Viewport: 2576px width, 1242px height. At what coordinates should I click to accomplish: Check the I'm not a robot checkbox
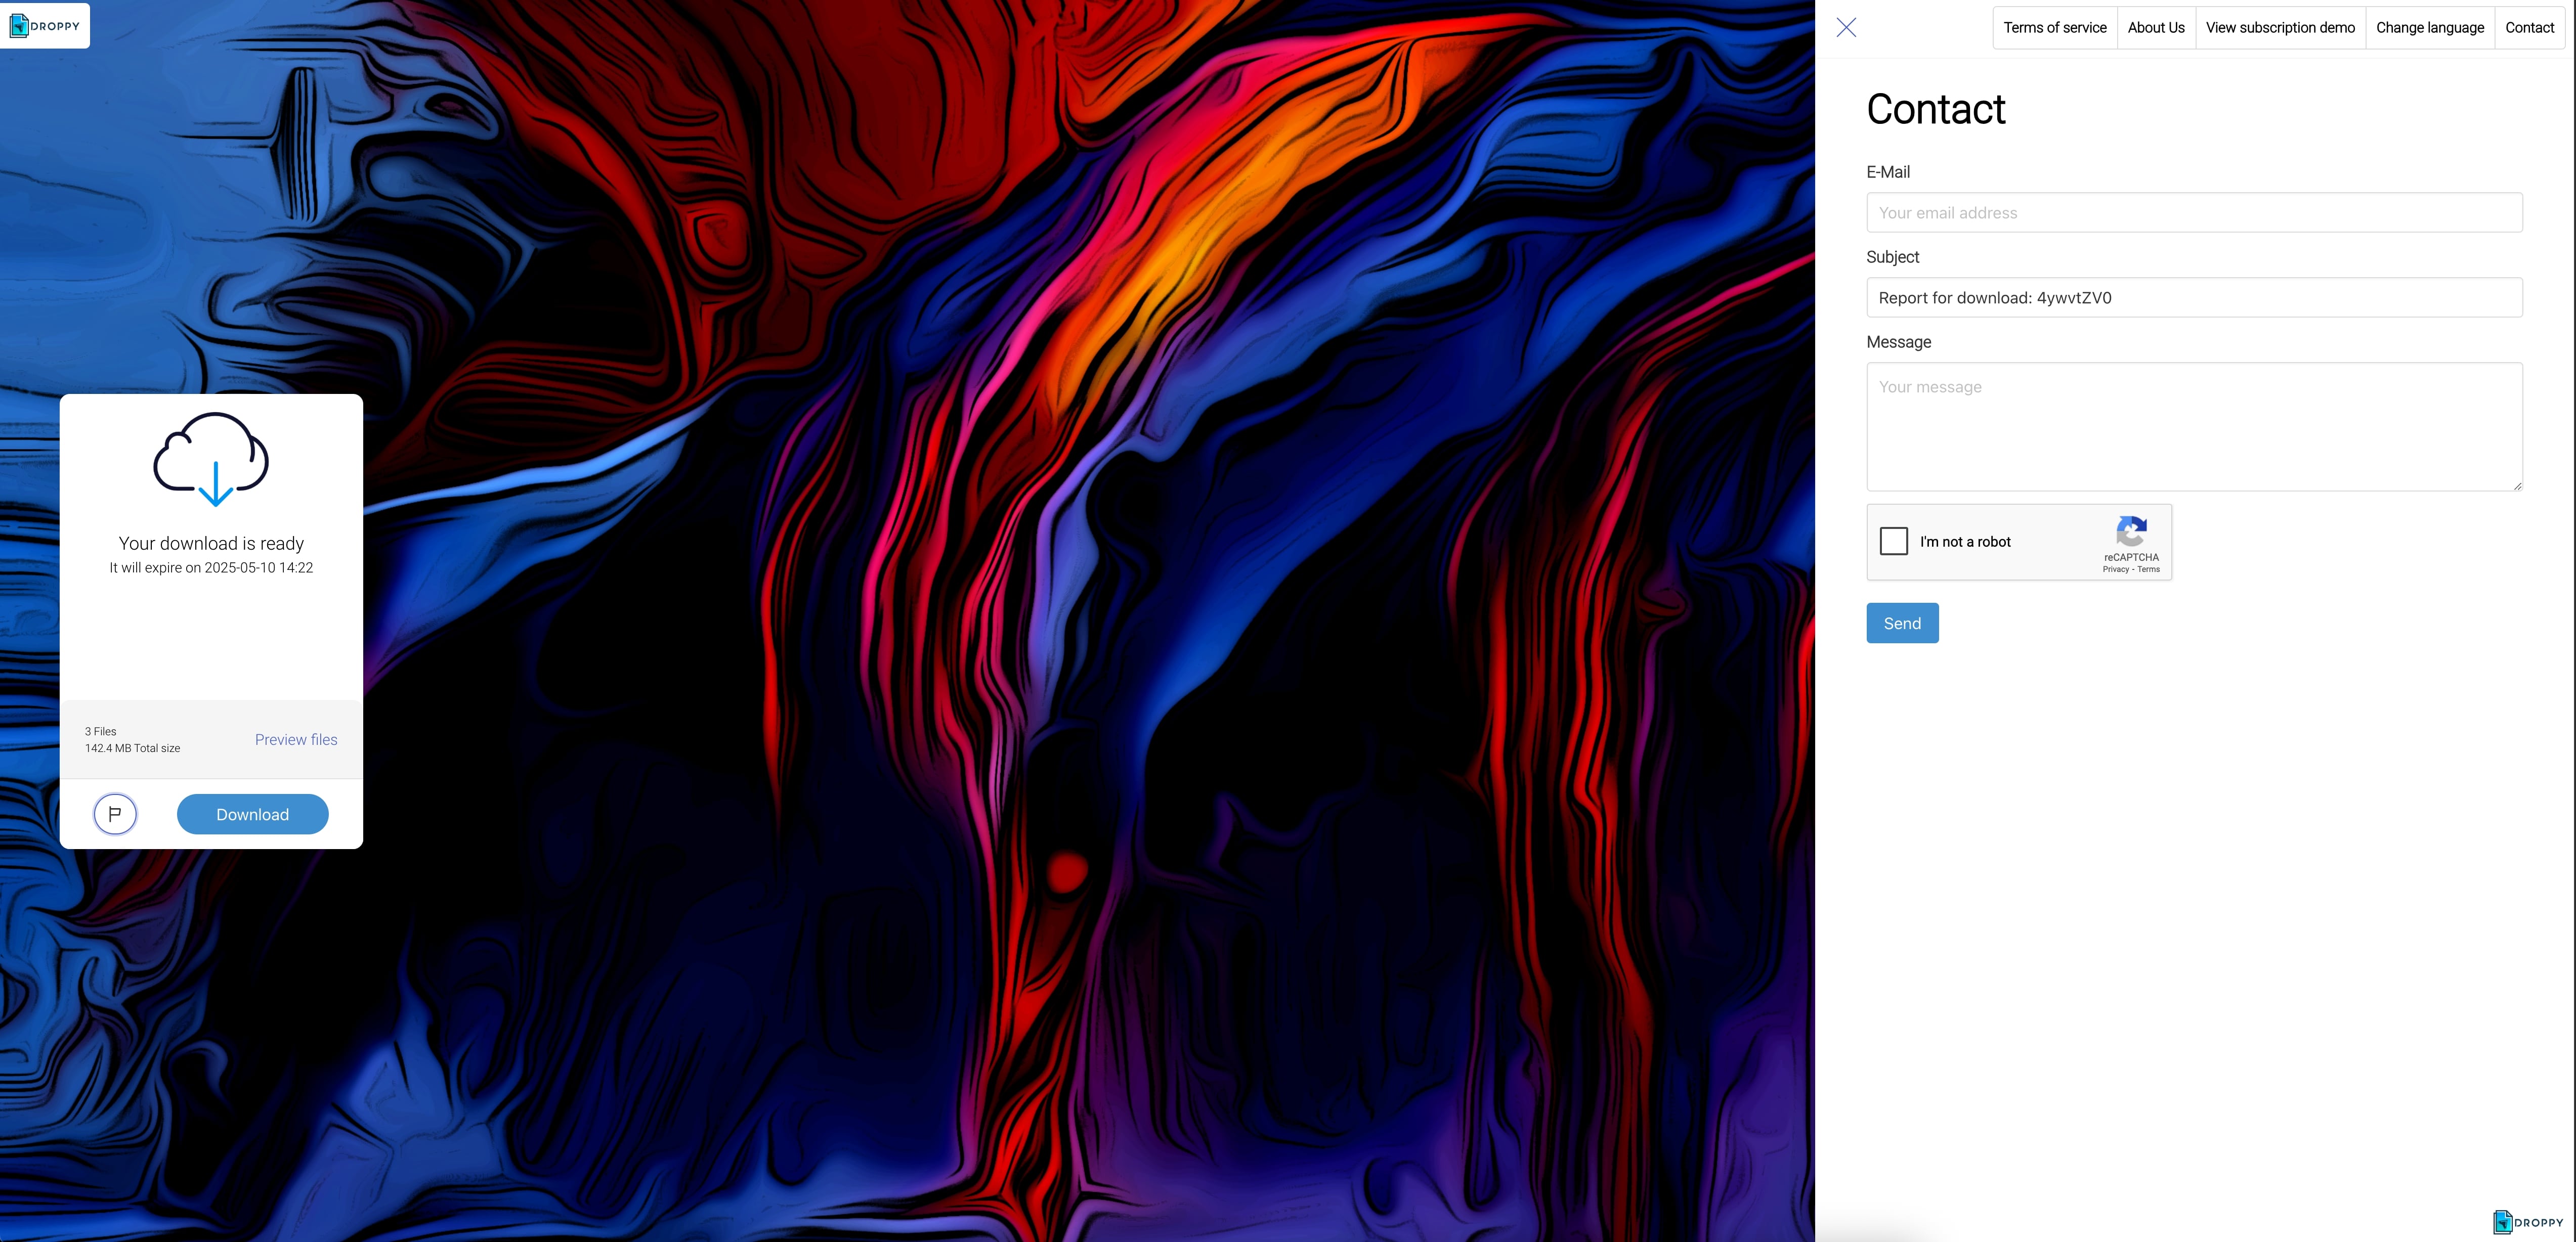[1894, 541]
